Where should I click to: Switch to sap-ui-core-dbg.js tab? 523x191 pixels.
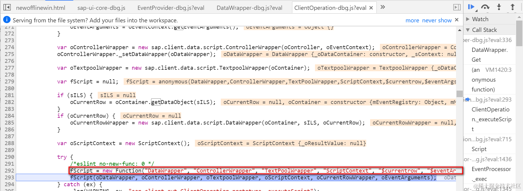[x=101, y=8]
